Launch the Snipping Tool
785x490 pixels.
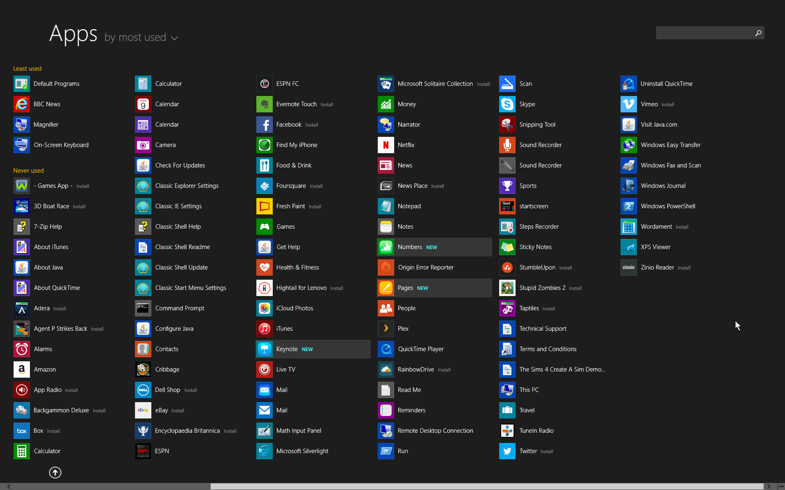(537, 125)
